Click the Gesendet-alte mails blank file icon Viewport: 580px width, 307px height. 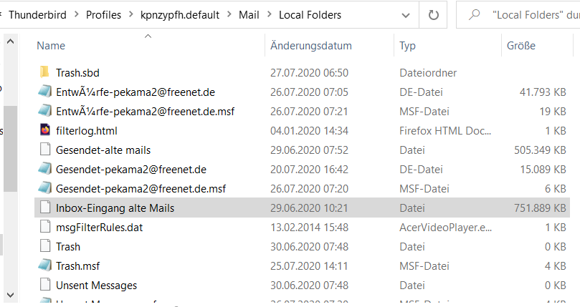[x=44, y=150]
